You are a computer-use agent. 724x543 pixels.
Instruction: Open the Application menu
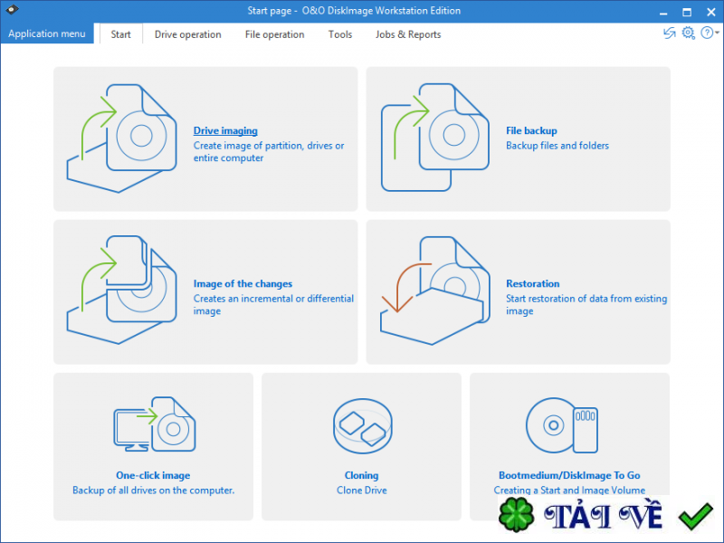click(x=47, y=33)
